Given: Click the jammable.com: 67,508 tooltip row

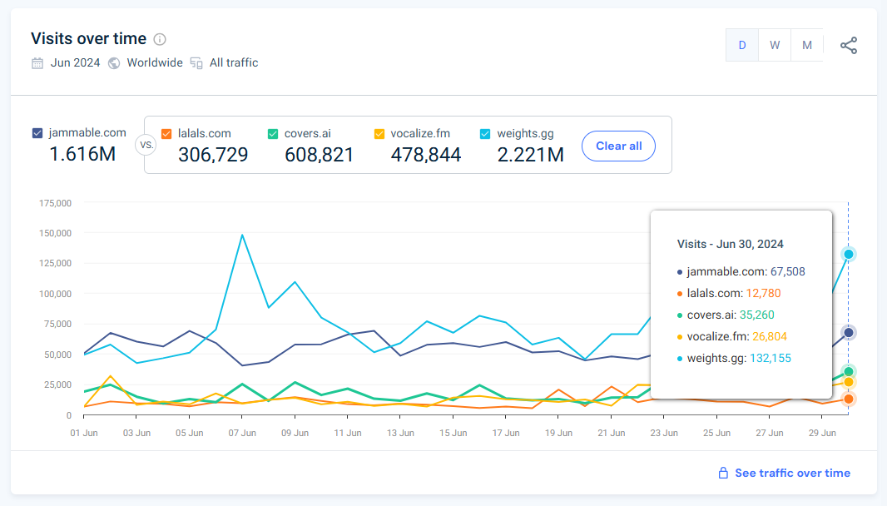Looking at the screenshot, I should click(x=741, y=271).
